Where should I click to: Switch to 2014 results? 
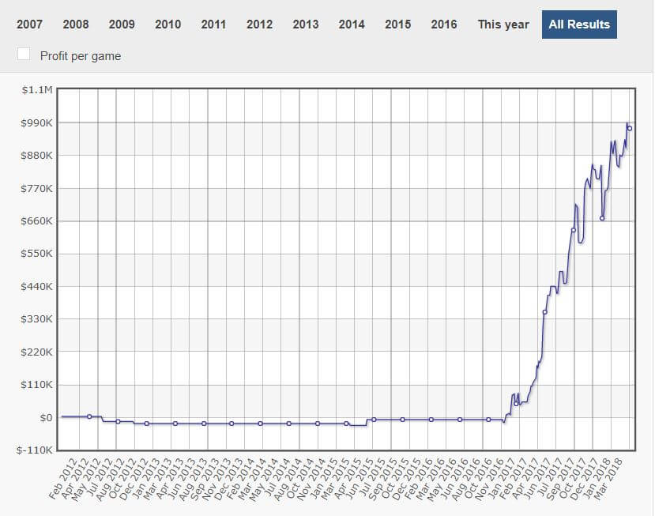click(x=352, y=24)
